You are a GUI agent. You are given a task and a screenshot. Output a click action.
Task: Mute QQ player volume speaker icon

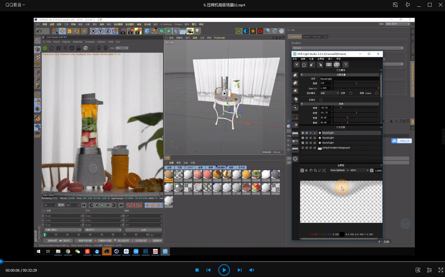(251, 270)
